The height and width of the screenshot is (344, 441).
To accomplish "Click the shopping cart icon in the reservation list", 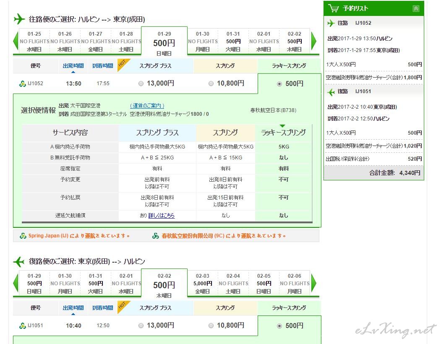I will click(333, 8).
